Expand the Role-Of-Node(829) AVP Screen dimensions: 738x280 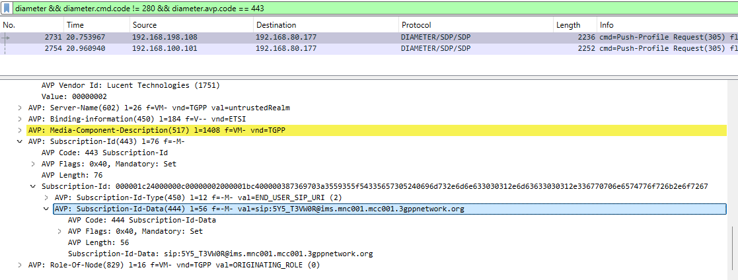tap(20, 265)
